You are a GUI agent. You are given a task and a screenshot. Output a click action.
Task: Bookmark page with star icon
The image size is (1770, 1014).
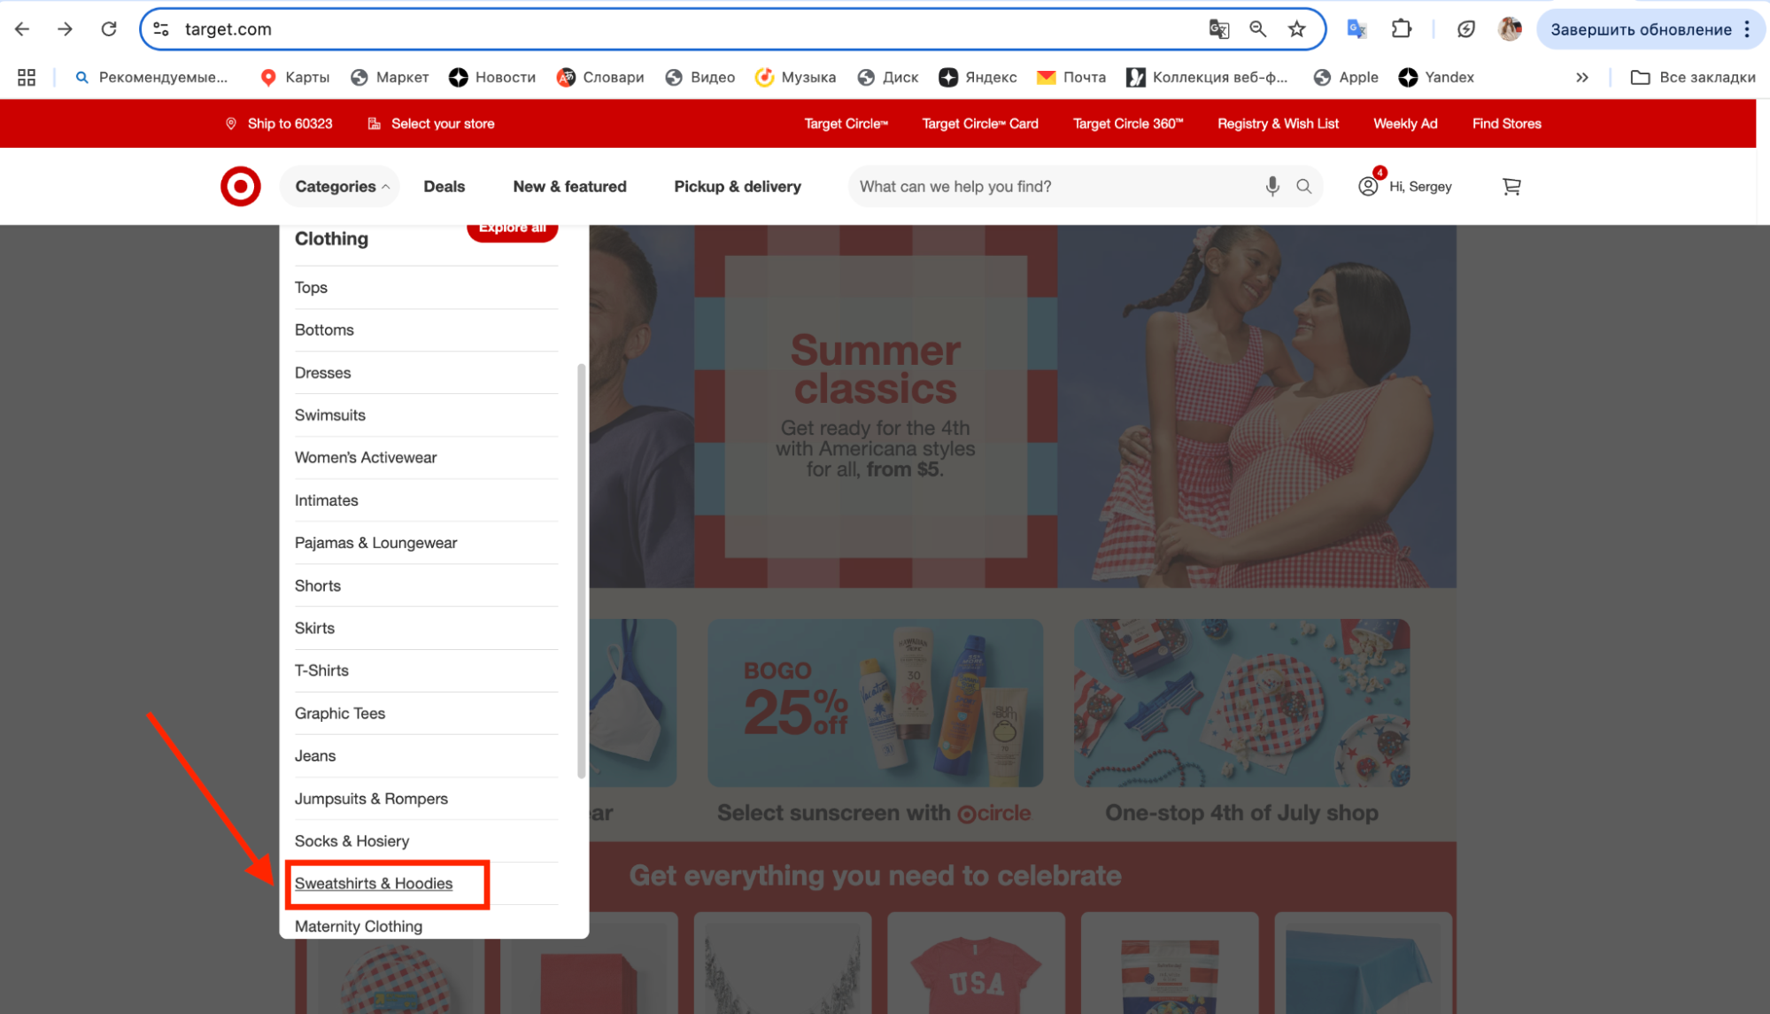coord(1296,29)
